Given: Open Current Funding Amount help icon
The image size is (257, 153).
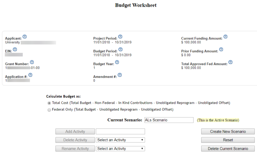Looking at the screenshot, I should tap(225, 37).
